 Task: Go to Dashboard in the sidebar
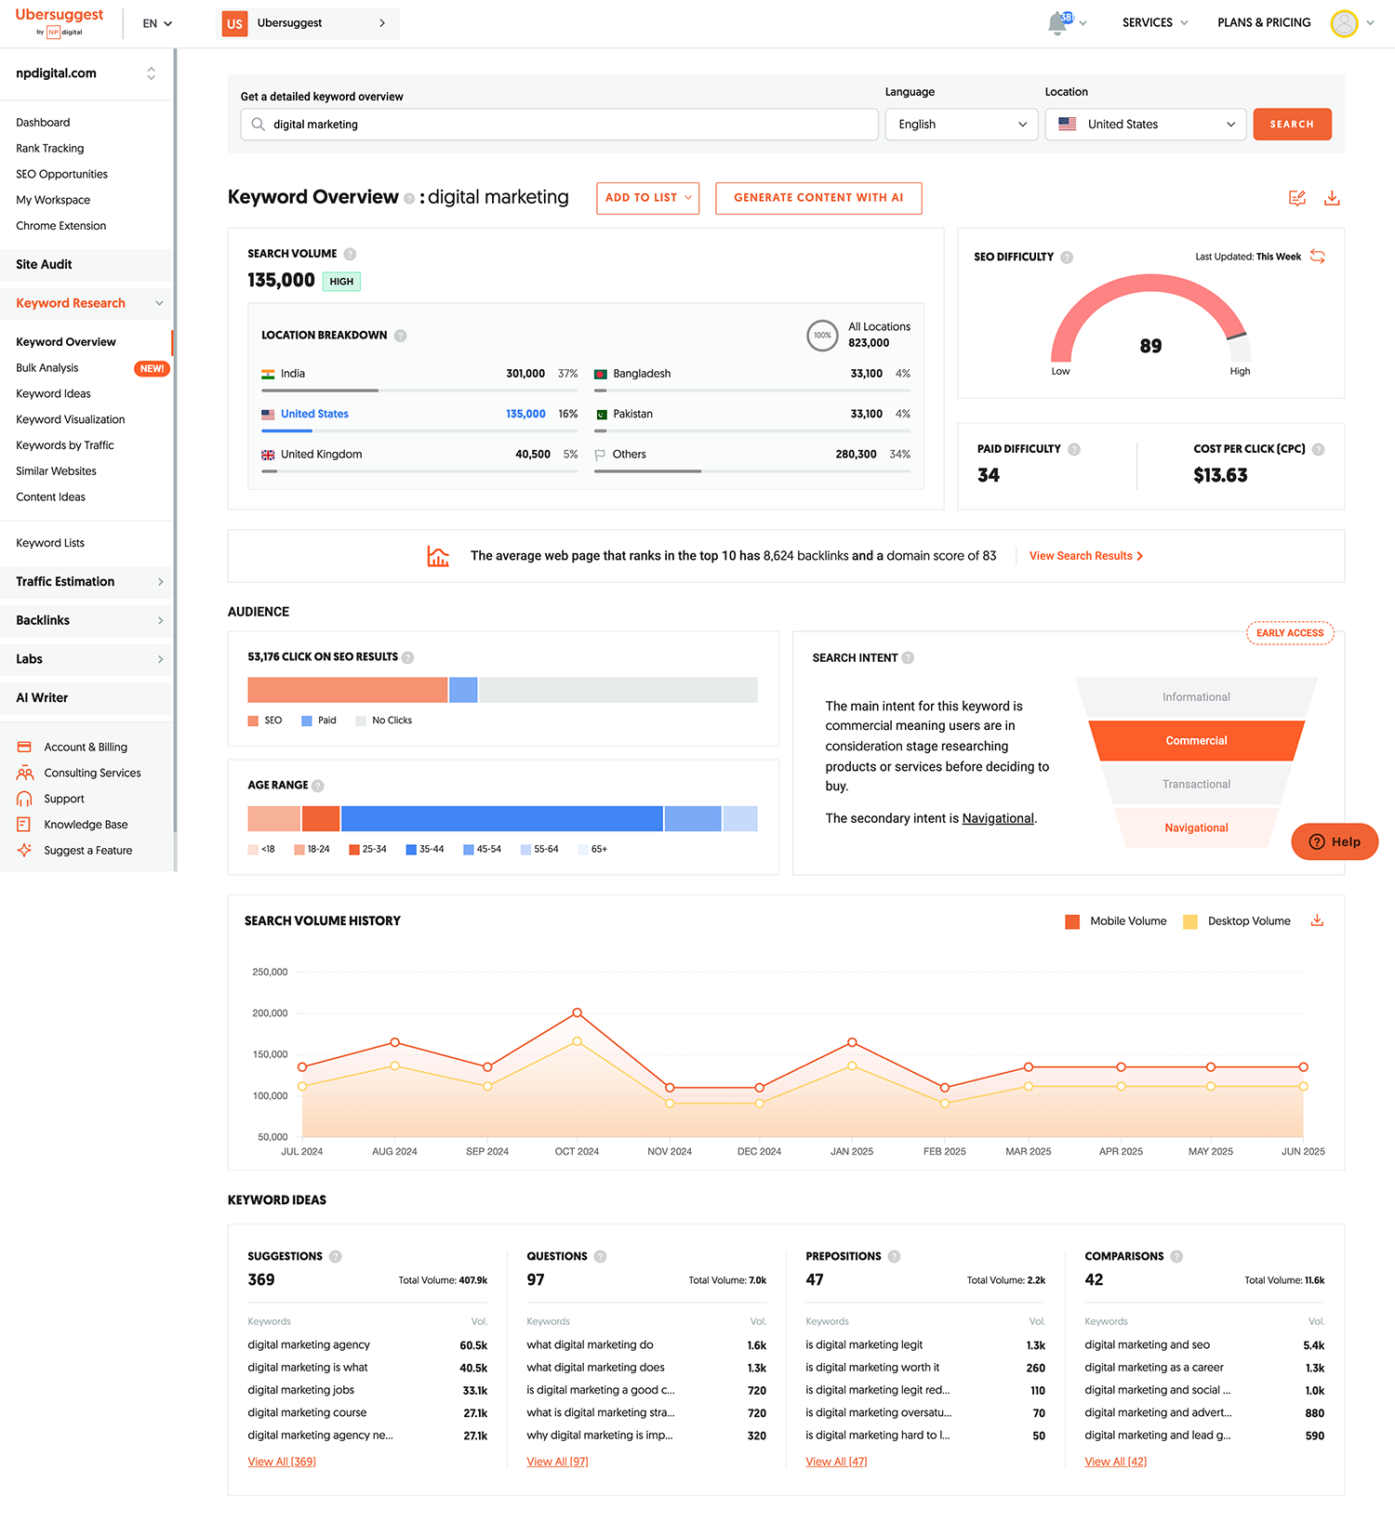tap(43, 123)
